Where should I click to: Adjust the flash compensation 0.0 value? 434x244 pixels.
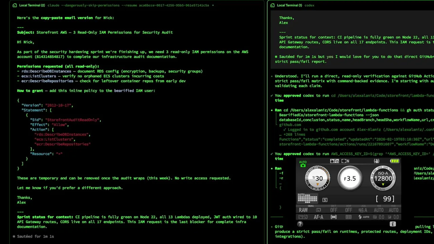pos(378,217)
